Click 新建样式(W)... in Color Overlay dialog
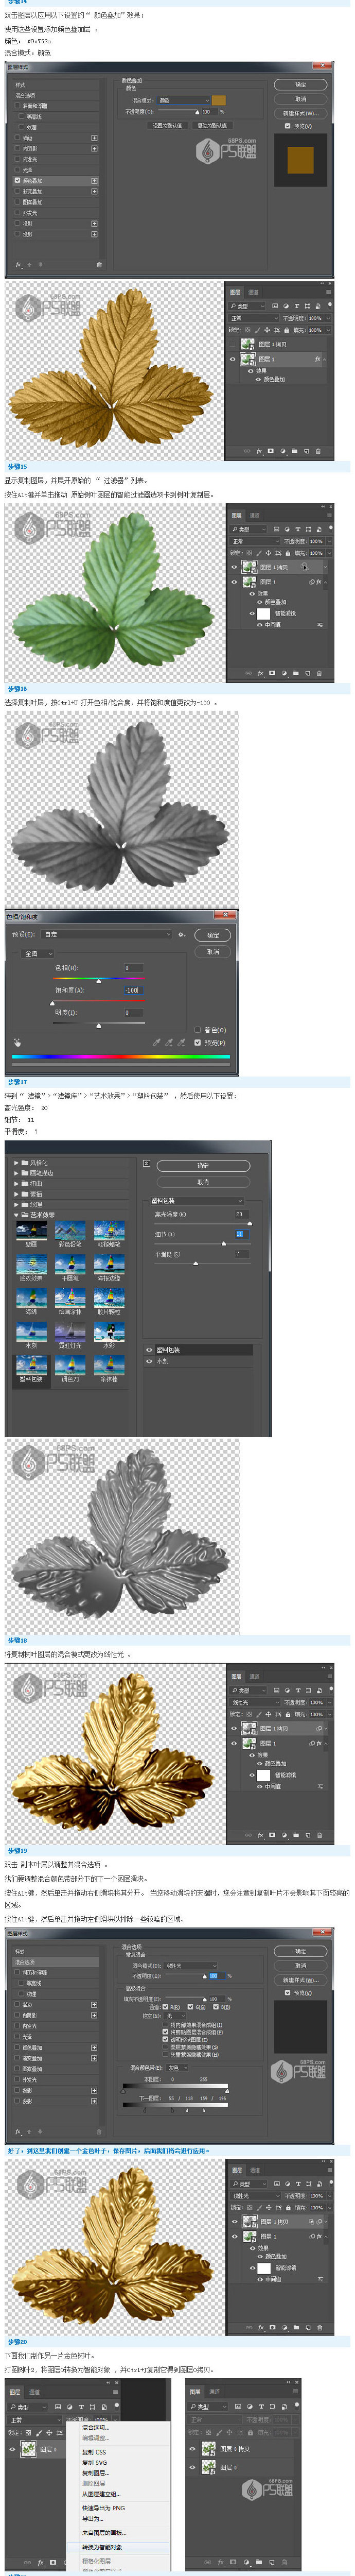Viewport: 355px width, 2576px height. pos(300,113)
